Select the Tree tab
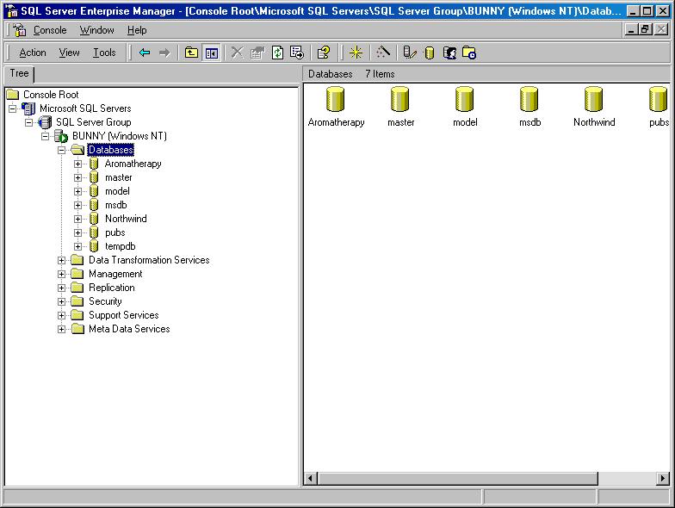 [x=19, y=74]
